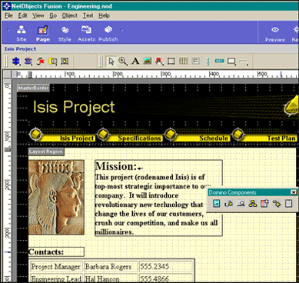The width and height of the screenshot is (299, 283).
Task: Switch to Site view
Action: pyautogui.click(x=22, y=33)
